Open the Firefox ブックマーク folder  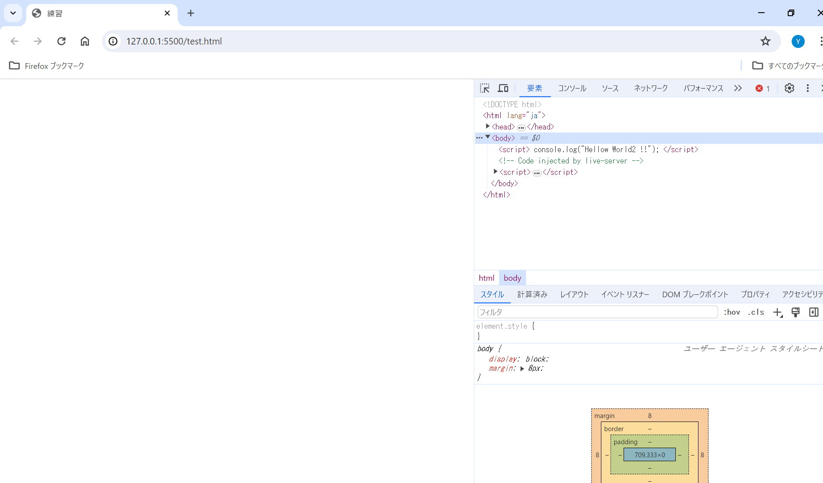[47, 66]
